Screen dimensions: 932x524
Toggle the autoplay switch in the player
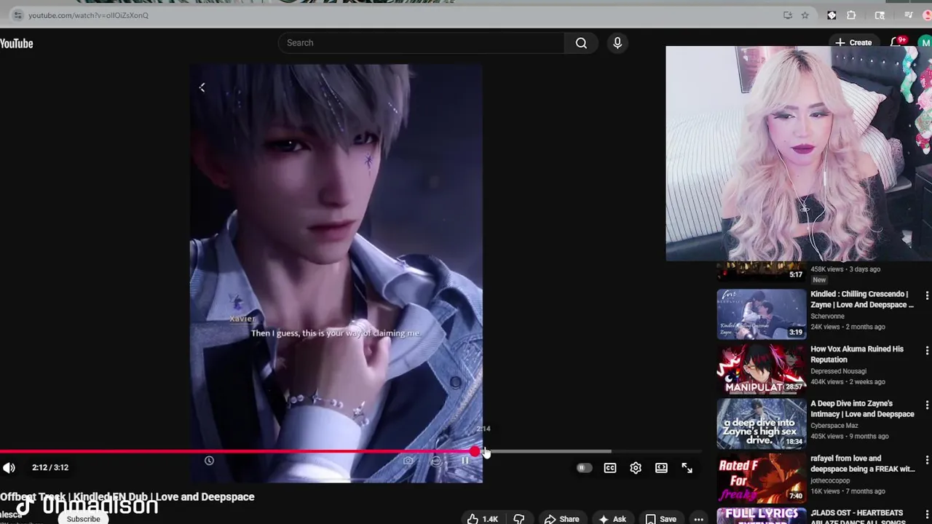tap(584, 468)
